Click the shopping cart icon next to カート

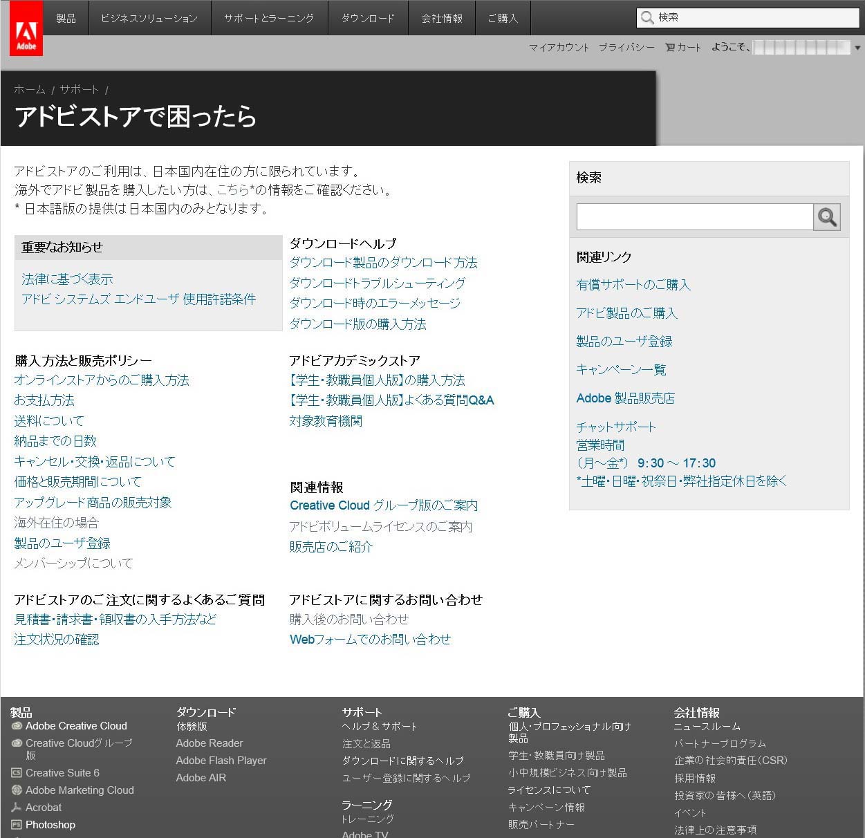669,47
